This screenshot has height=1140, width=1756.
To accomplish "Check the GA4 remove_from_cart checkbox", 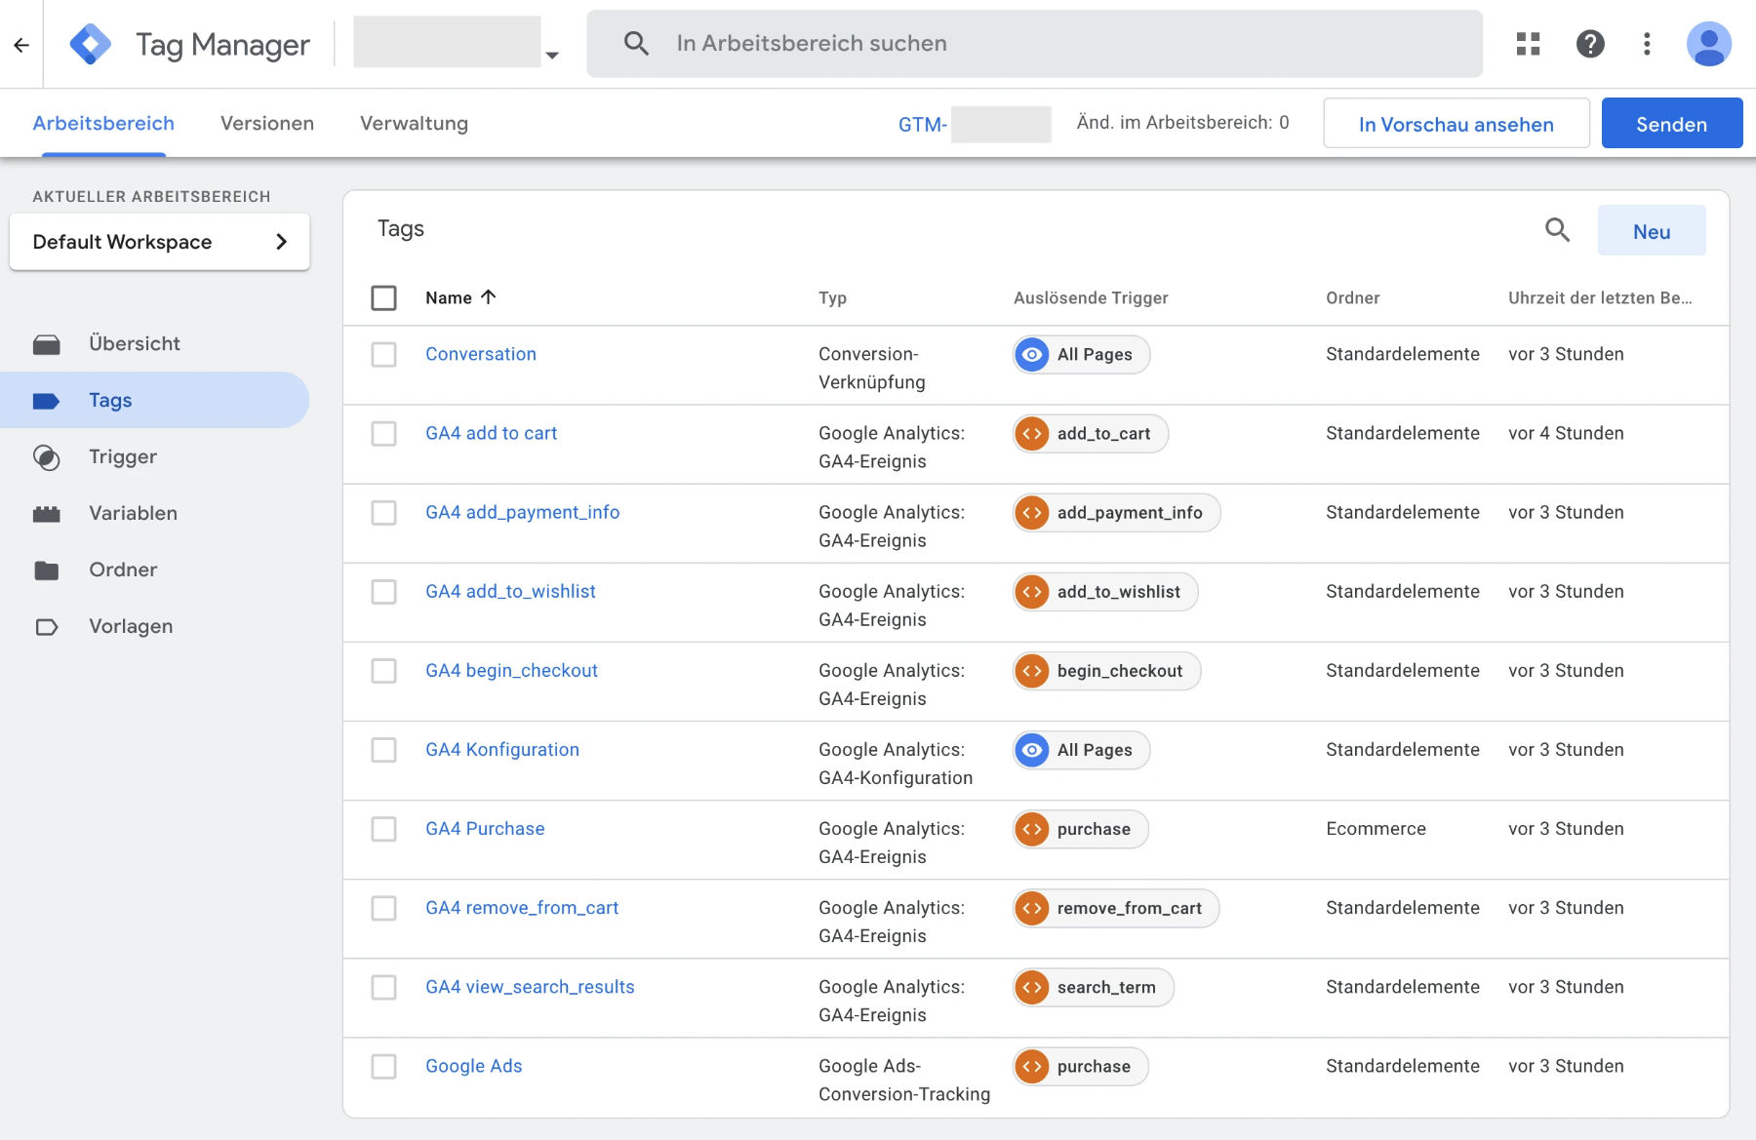I will (x=384, y=907).
